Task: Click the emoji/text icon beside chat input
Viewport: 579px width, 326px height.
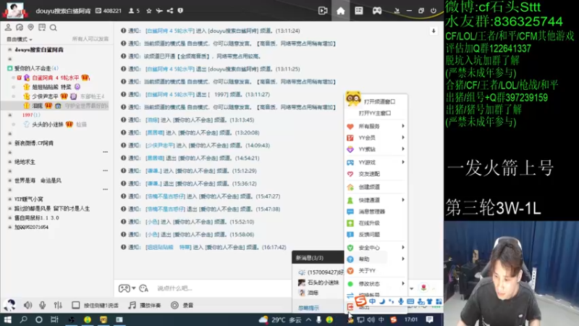Action: point(143,288)
